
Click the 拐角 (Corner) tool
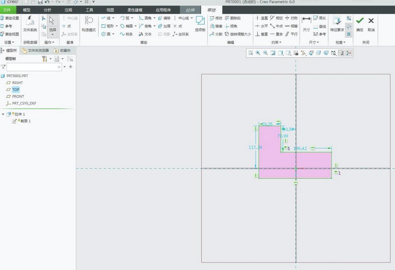pyautogui.click(x=231, y=26)
